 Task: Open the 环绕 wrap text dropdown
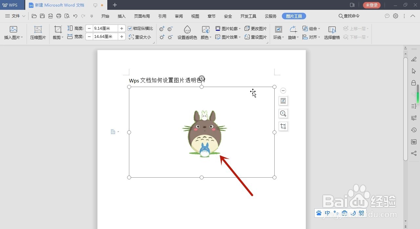[x=279, y=37]
